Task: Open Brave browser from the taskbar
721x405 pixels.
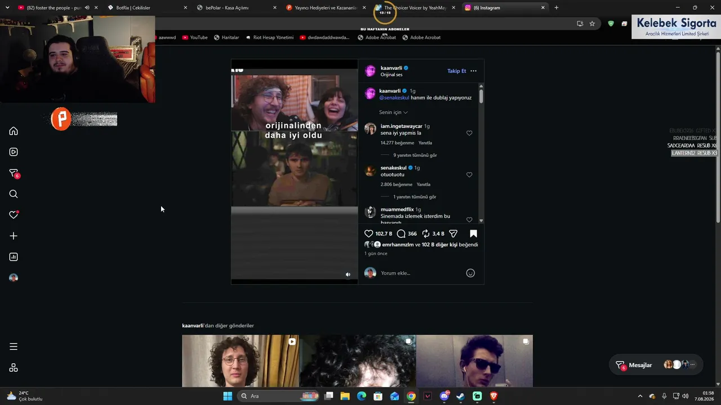Action: coord(494,396)
